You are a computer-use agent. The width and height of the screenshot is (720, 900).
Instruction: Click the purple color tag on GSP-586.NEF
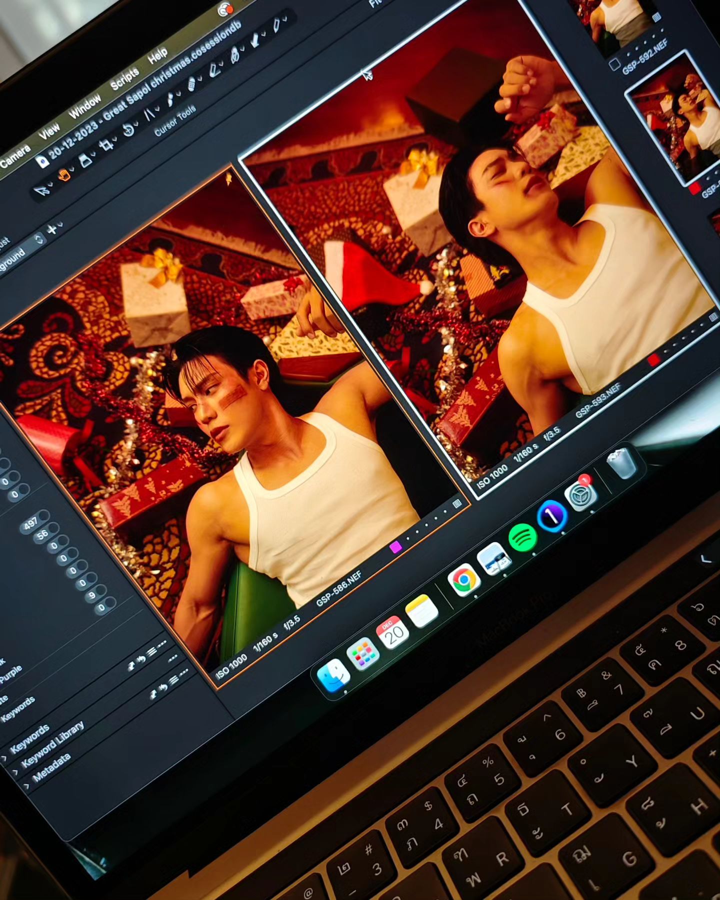(x=395, y=546)
